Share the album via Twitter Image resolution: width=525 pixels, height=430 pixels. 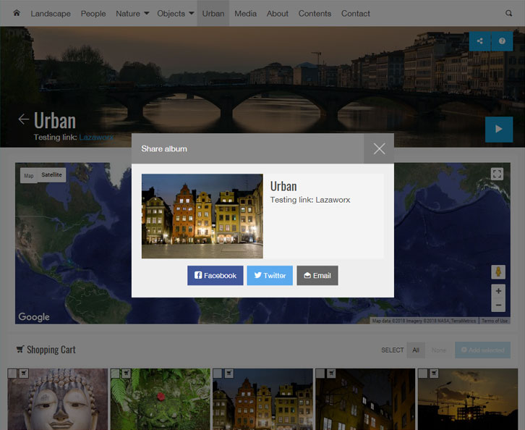270,276
